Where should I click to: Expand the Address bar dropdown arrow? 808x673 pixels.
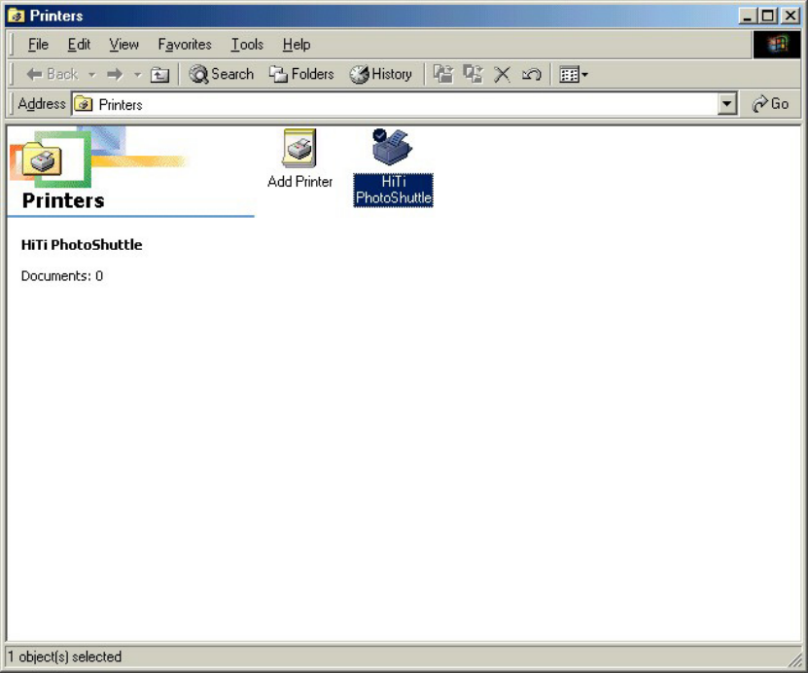click(726, 105)
